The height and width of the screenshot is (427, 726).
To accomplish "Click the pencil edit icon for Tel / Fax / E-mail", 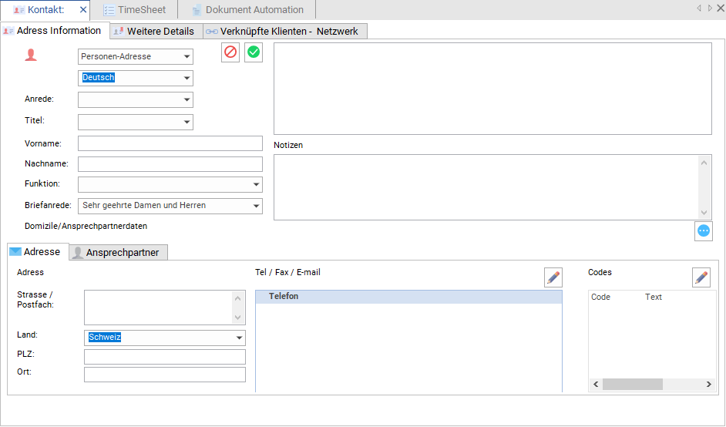I will (x=553, y=277).
